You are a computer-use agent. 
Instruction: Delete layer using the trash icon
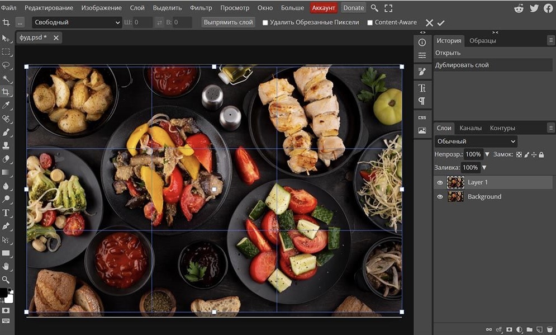pos(550,329)
